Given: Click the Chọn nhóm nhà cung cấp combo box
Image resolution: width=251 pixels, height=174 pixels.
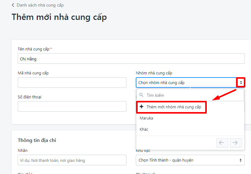Looking at the screenshot, I should 186,82.
